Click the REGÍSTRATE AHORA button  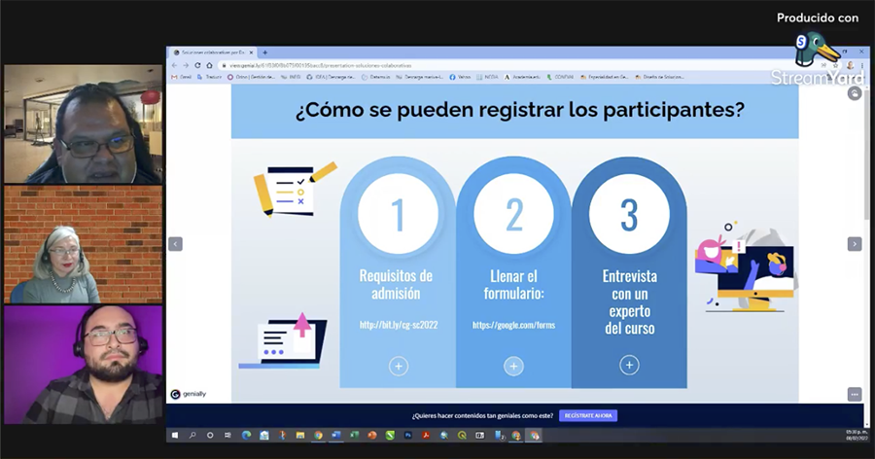click(x=588, y=415)
